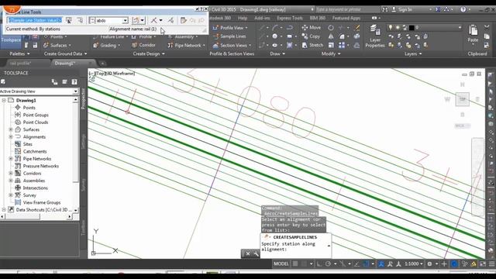Select the Move tool
Screen dimensions: 496x279
pyautogui.click(x=311, y=28)
